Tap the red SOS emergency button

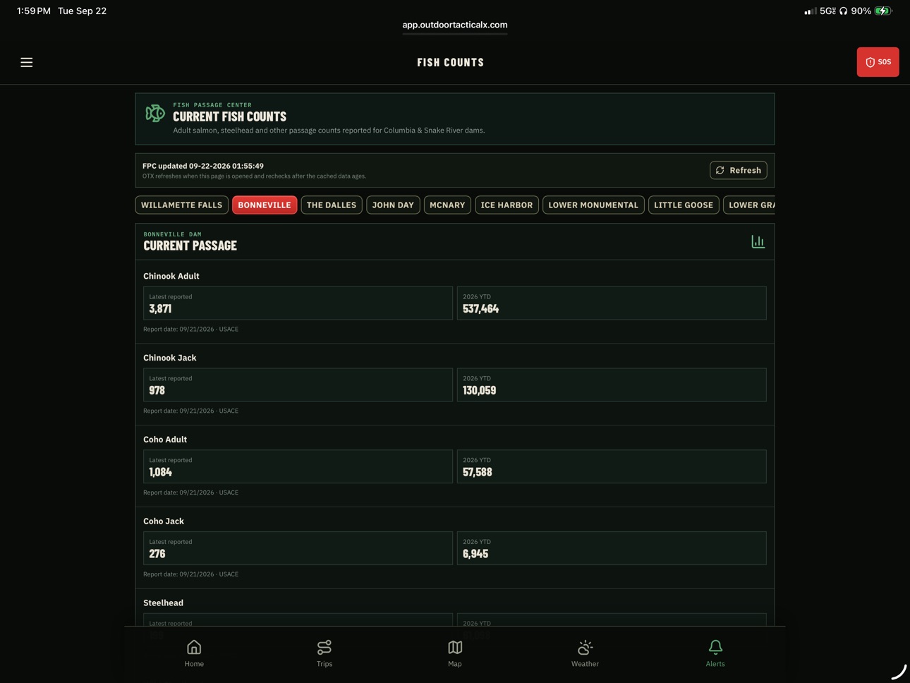click(x=878, y=62)
